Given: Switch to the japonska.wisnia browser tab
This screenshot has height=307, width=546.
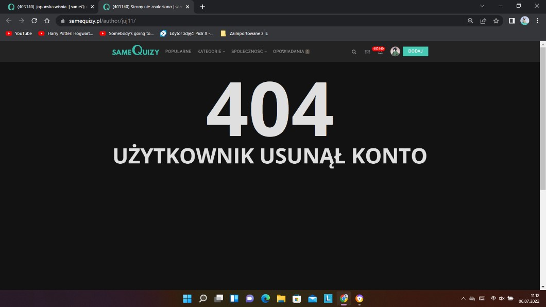Looking at the screenshot, I should (x=50, y=7).
